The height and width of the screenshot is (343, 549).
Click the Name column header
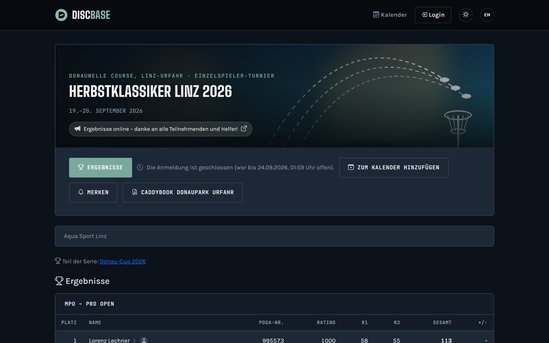(x=95, y=322)
